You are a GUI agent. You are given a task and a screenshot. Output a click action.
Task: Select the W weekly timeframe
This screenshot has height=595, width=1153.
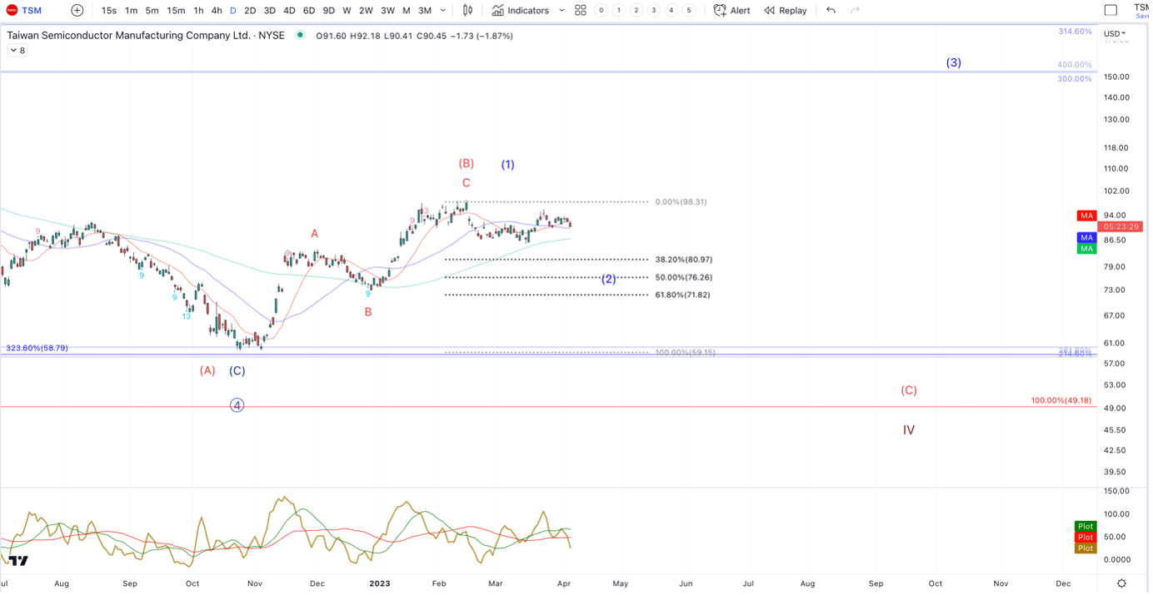pyautogui.click(x=347, y=11)
